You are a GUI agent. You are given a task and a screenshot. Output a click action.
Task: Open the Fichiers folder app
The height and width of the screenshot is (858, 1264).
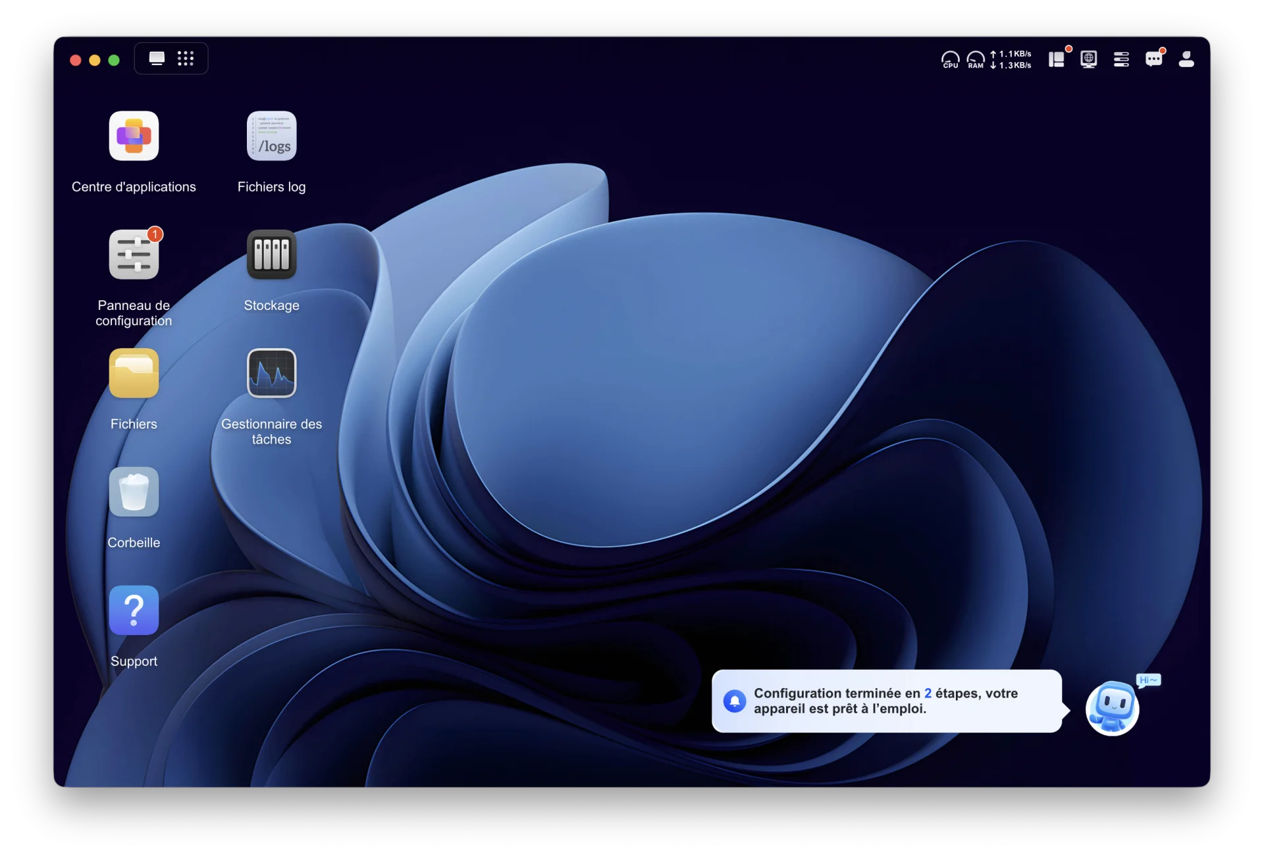(x=134, y=373)
